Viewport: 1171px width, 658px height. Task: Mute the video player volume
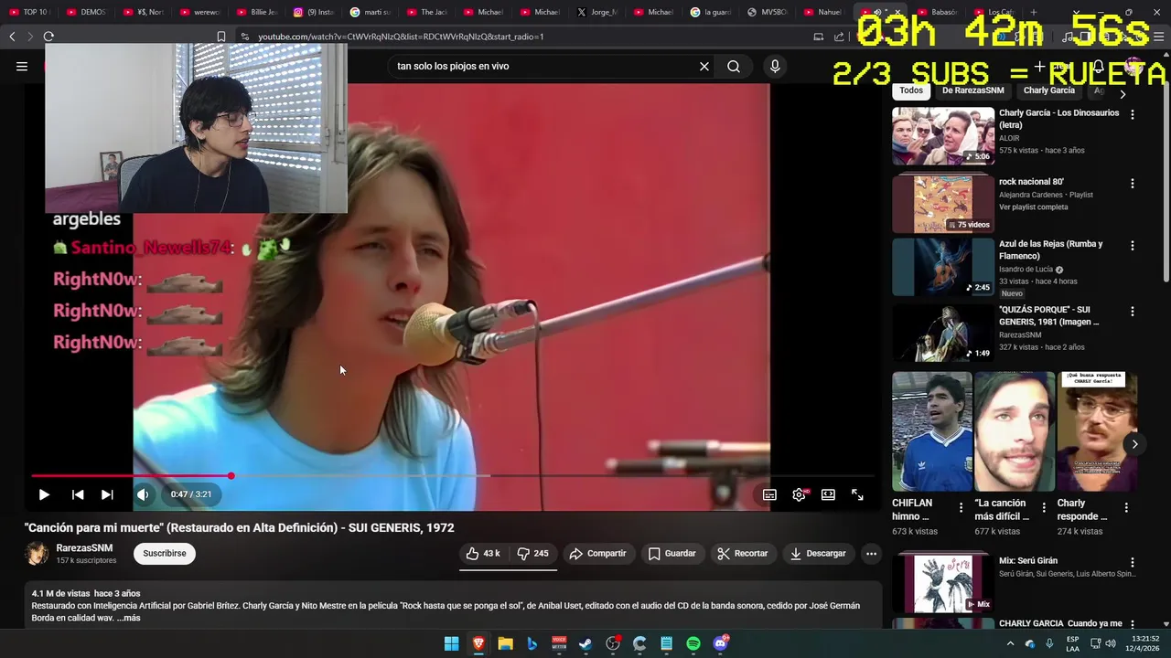click(x=143, y=494)
